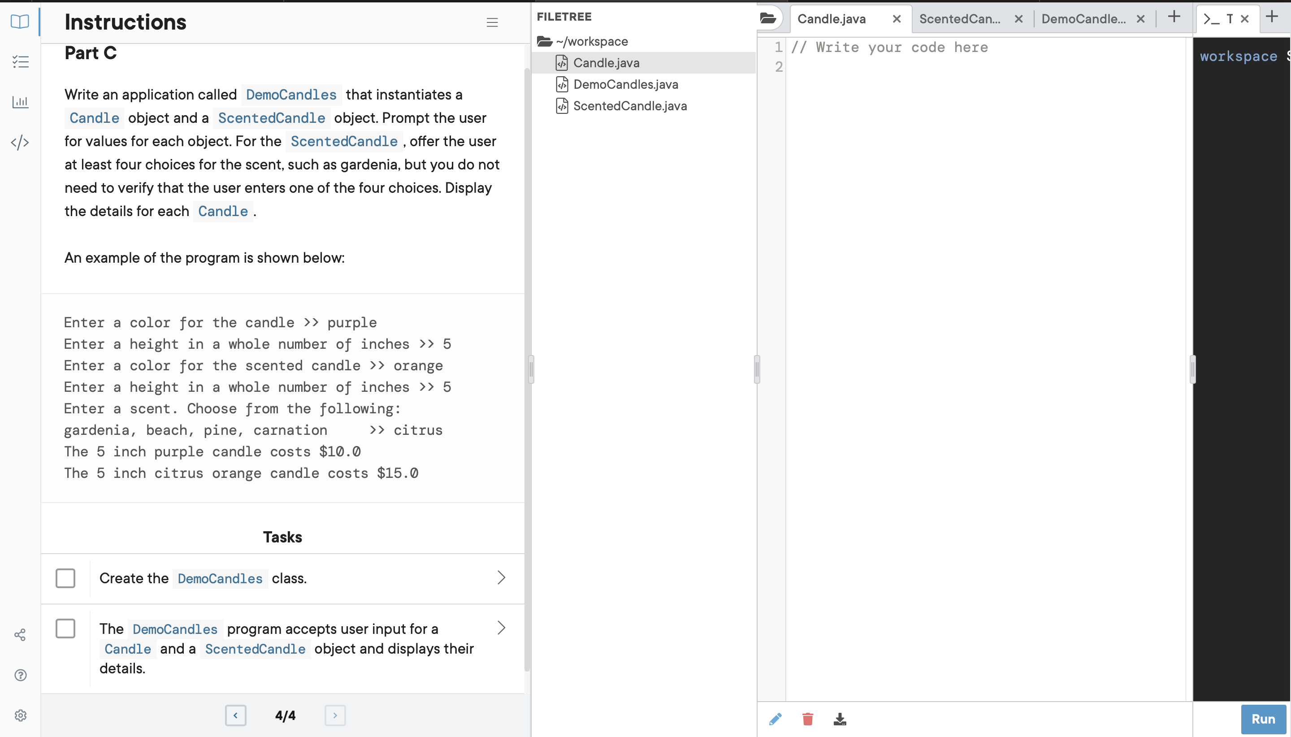
Task: Check the Create DemoCandles class task
Action: click(65, 577)
